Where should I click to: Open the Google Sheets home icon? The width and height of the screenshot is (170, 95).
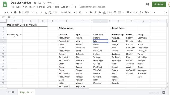click(5, 5)
